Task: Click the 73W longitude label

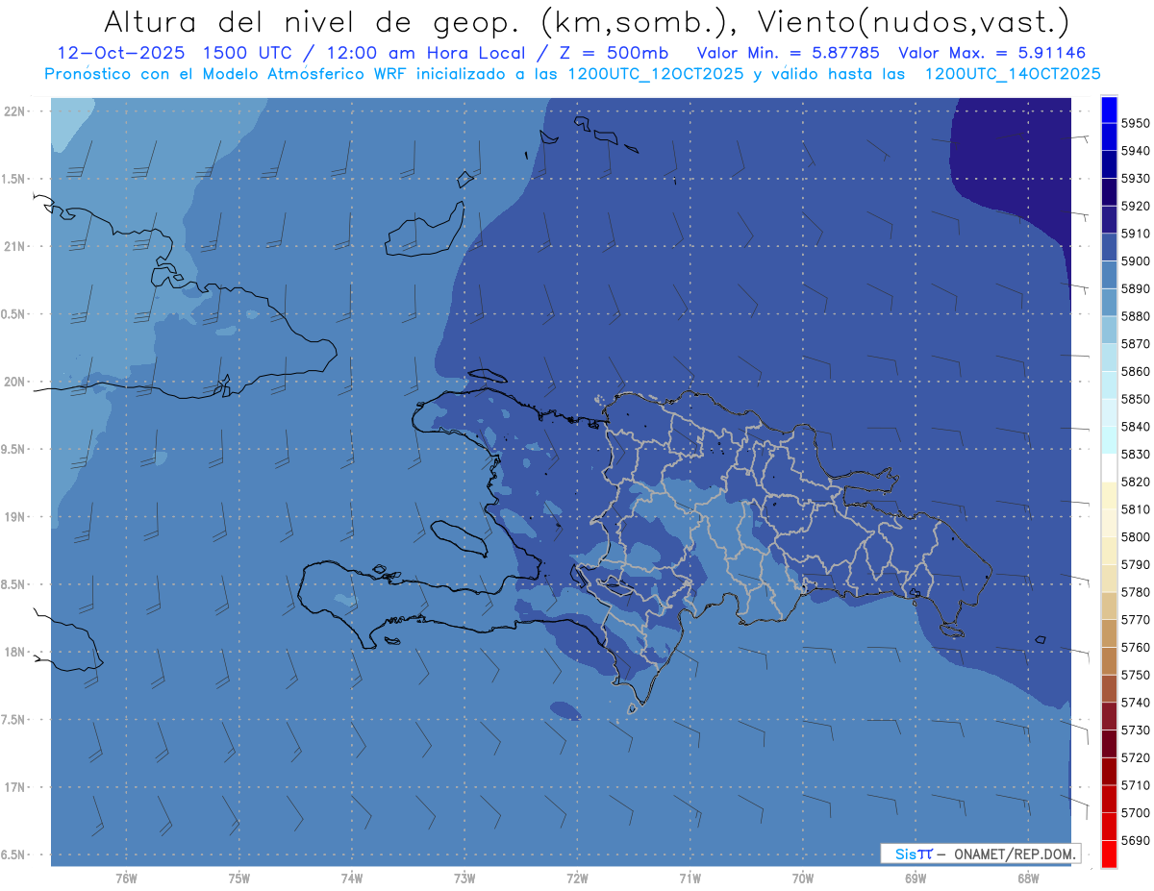Action: 464,879
